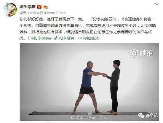Click the 秒拍 watermark text
The width and height of the screenshot is (163, 123).
(x=146, y=53)
